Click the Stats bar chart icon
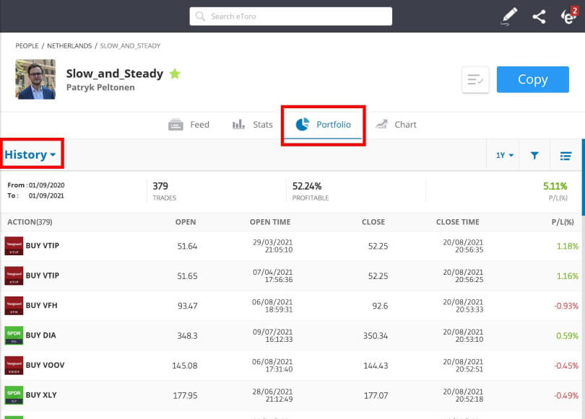585x419 pixels. tap(238, 124)
